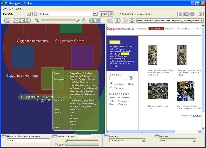Zoom in with the plus magnifier
206x148 pixels.
84,20
